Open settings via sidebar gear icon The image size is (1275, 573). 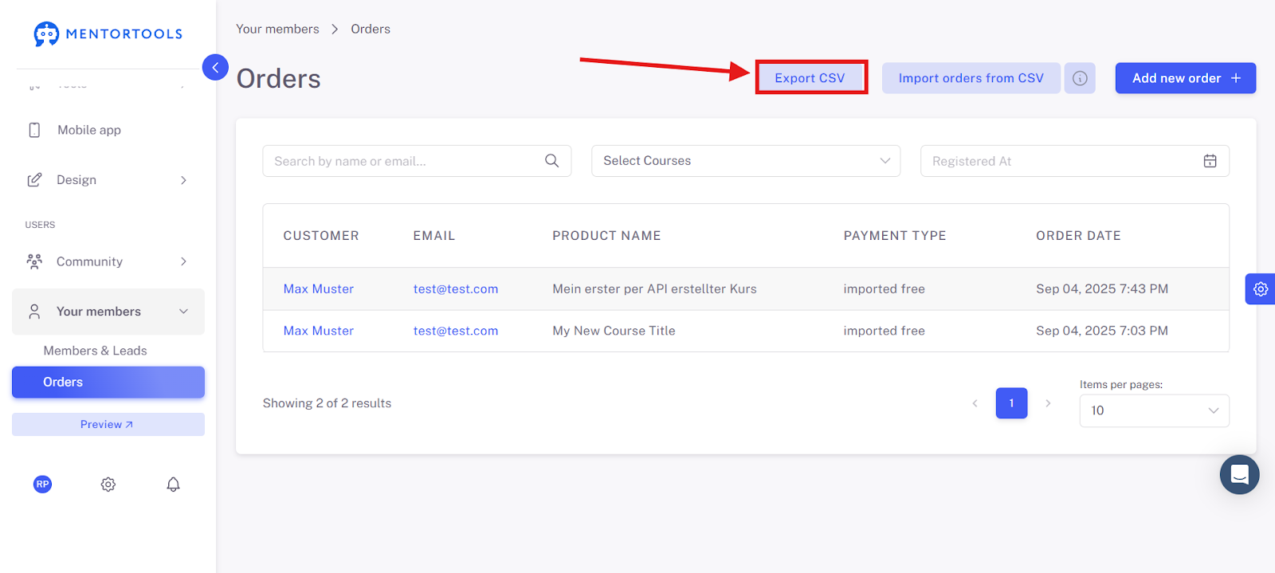108,485
